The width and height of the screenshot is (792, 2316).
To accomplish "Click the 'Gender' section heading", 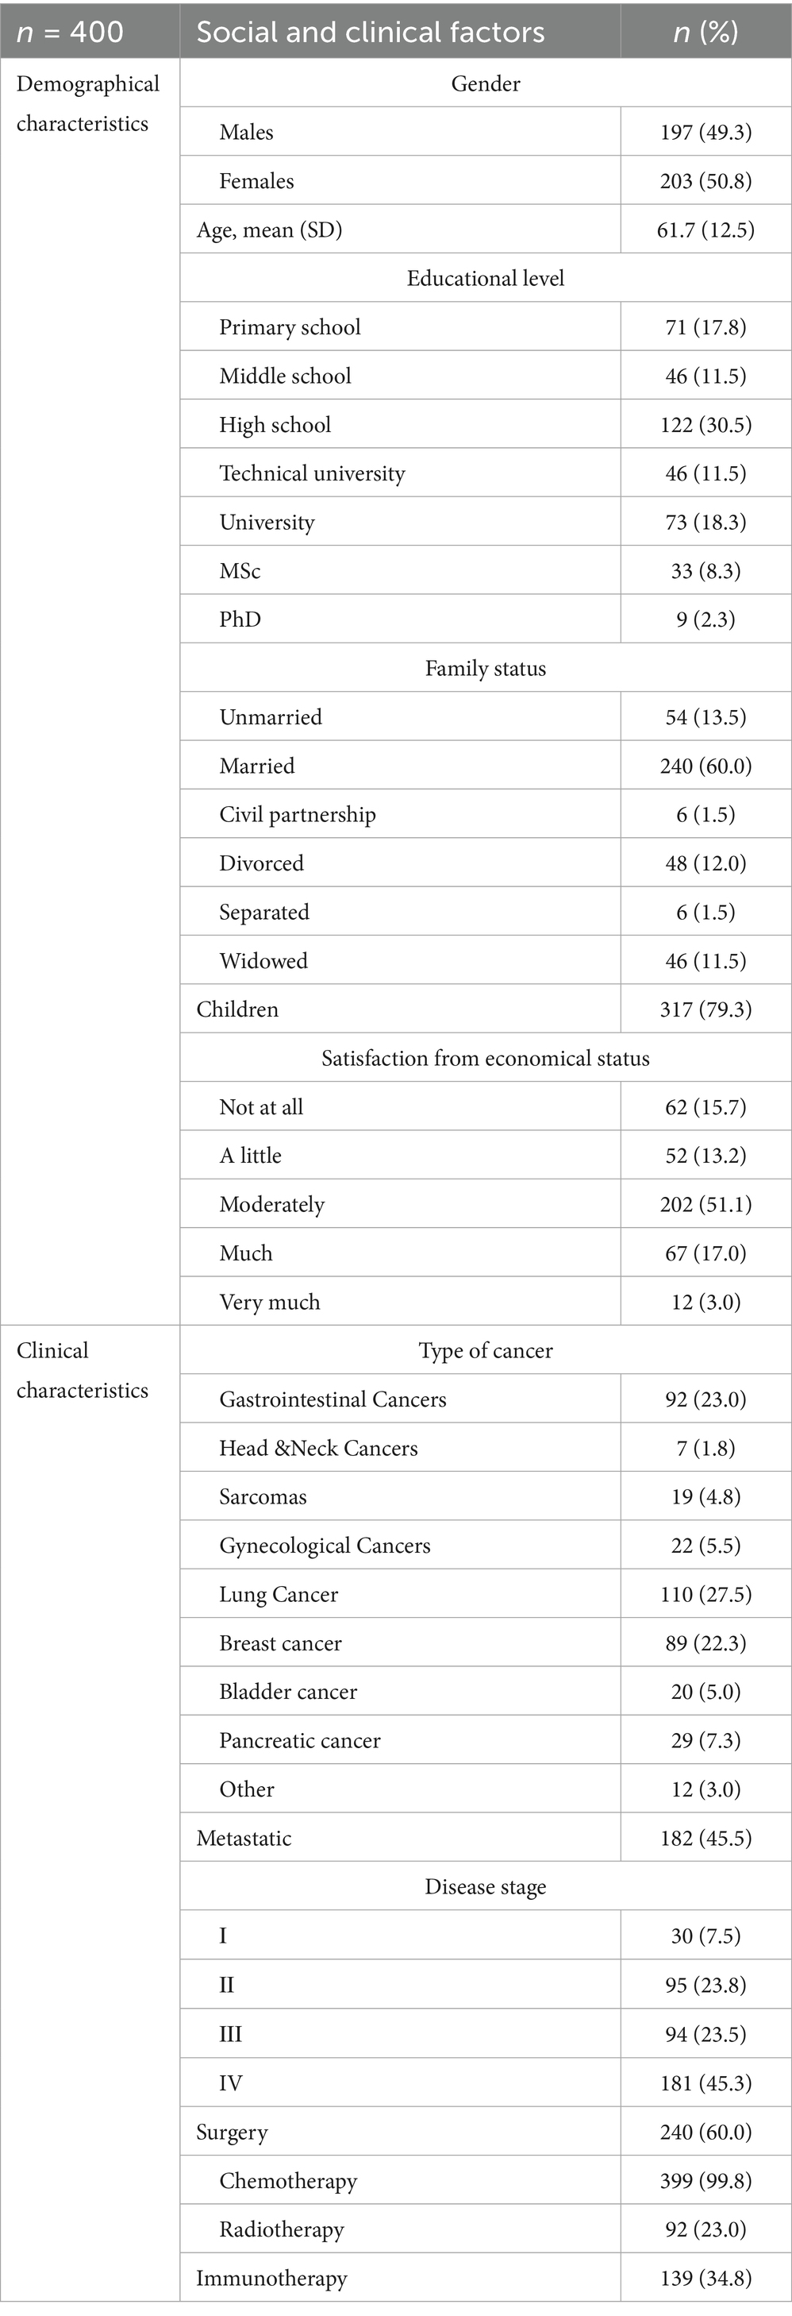I will click(485, 83).
